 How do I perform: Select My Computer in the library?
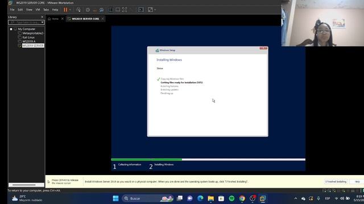(x=27, y=29)
